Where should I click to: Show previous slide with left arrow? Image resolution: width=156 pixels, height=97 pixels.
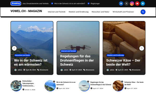point(14,48)
